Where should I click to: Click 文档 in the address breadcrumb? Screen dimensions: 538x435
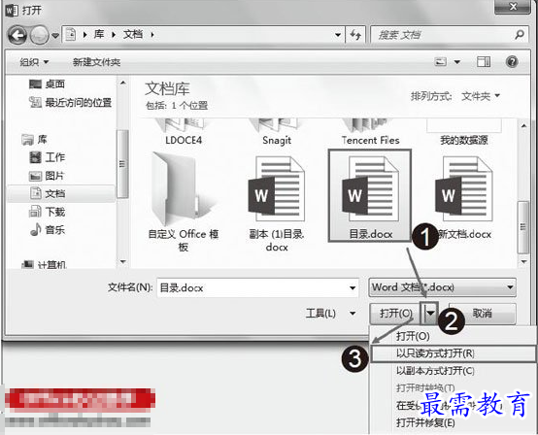(x=133, y=34)
